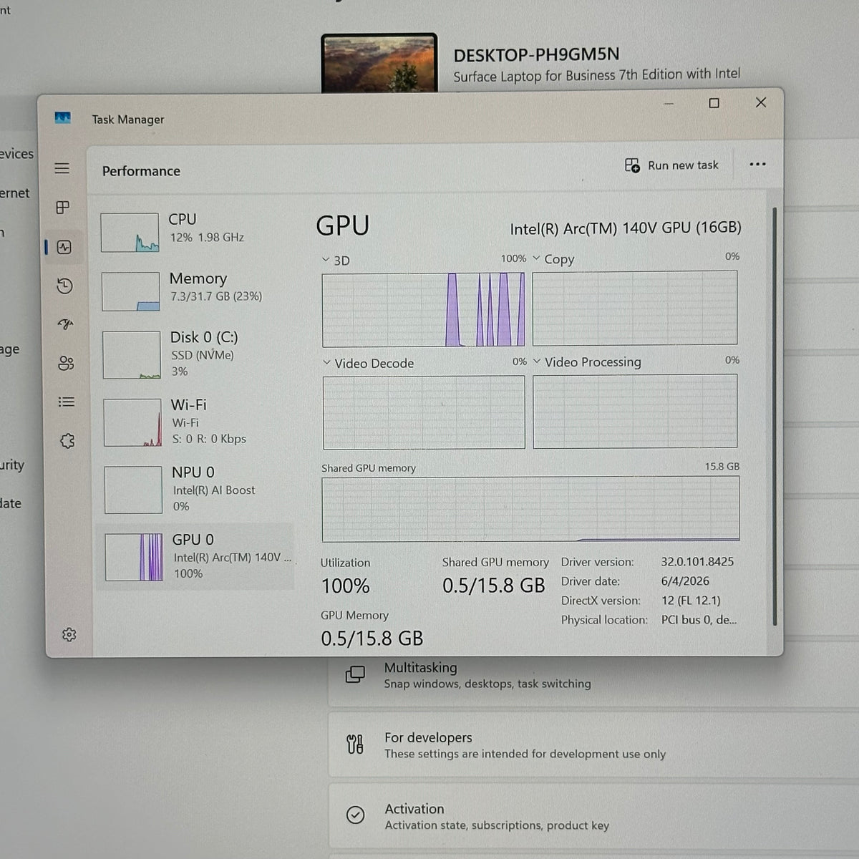Image resolution: width=859 pixels, height=859 pixels.
Task: Open the Details list icon
Action: pyautogui.click(x=67, y=402)
